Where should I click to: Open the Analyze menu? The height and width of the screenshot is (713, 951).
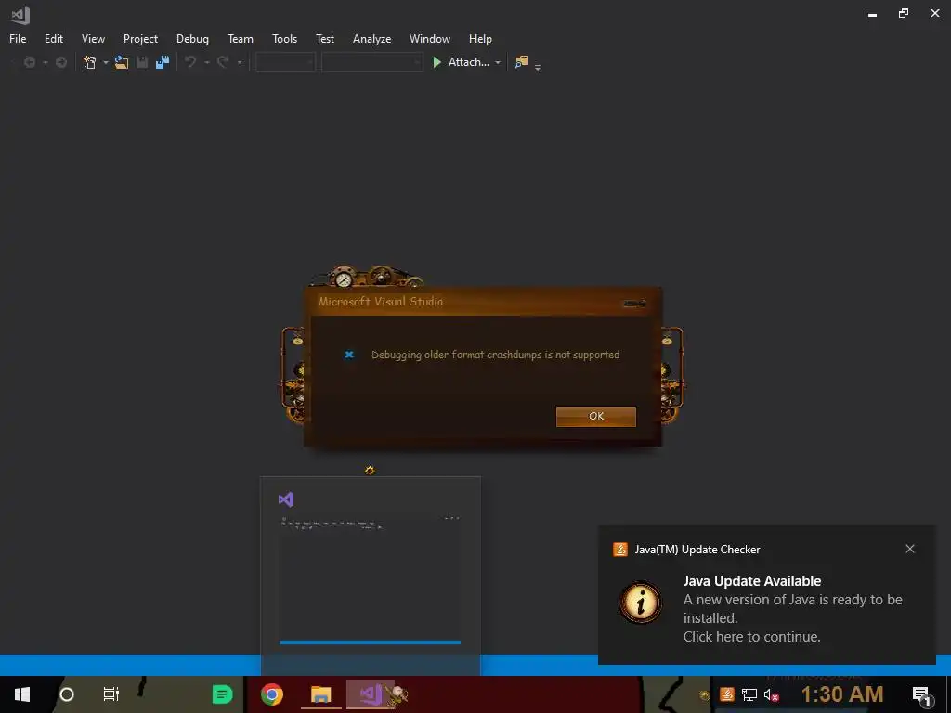coord(371,39)
